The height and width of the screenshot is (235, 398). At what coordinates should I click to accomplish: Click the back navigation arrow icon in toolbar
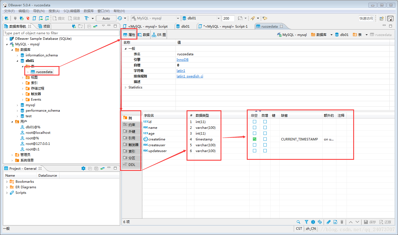click(x=265, y=18)
